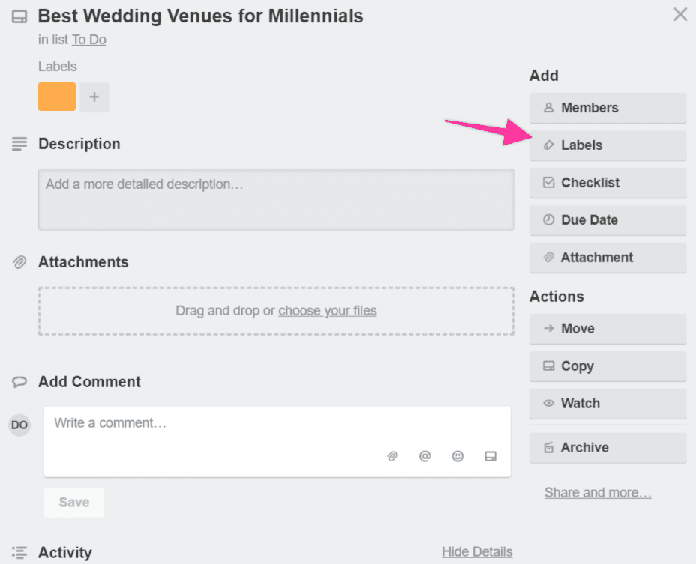Open the Due Date picker
This screenshot has height=564, width=696.
pos(607,220)
